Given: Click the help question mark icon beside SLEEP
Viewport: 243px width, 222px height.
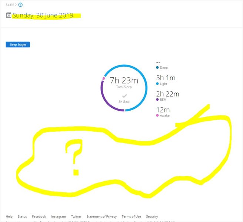Looking at the screenshot, I should (x=20, y=5).
